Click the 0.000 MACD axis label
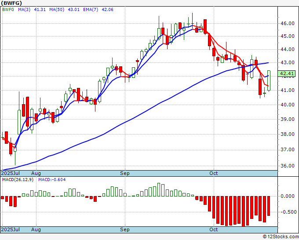Viewport: 299px width, 240px height. 288,196
